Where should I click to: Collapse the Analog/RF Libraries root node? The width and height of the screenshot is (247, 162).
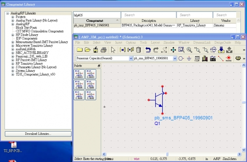point(7,14)
